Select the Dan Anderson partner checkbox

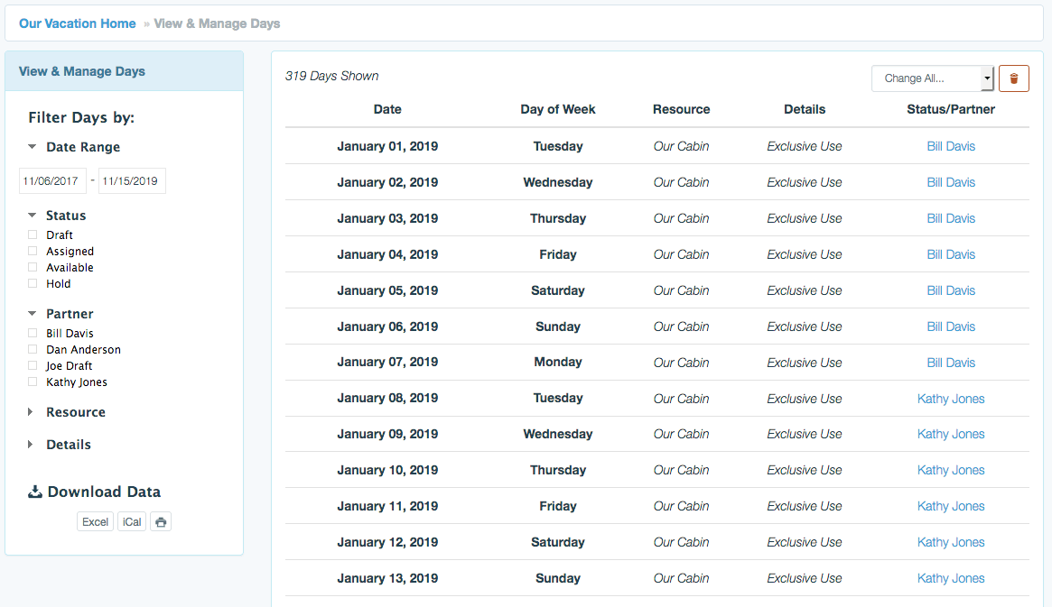[x=33, y=349]
